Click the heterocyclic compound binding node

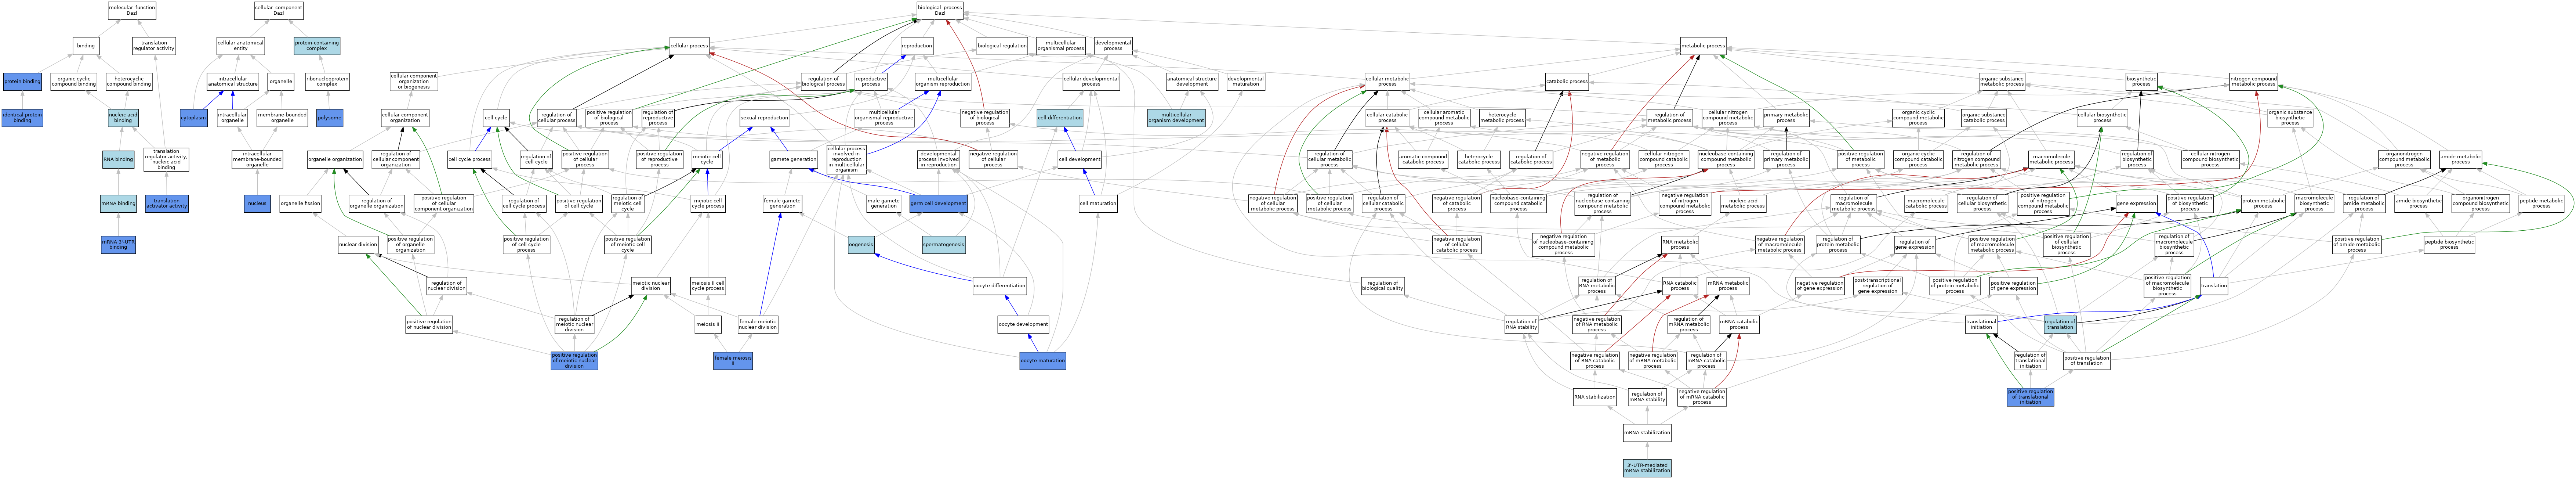click(x=129, y=81)
